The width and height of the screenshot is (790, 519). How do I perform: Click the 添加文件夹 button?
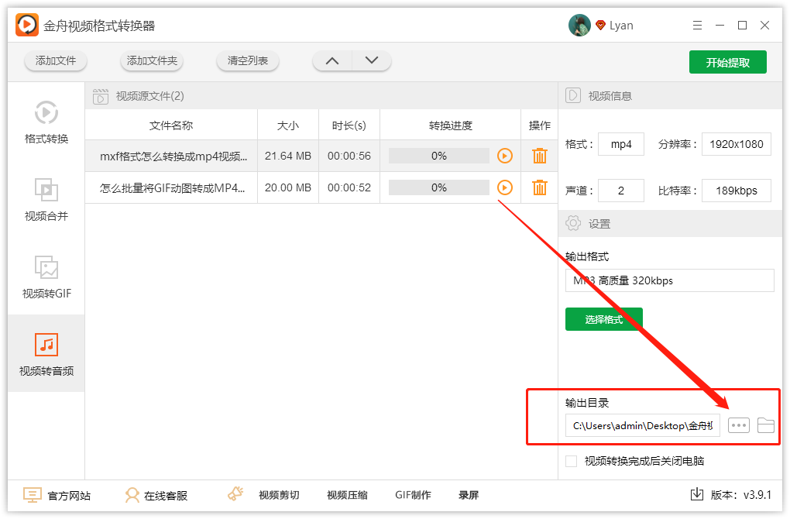point(152,61)
